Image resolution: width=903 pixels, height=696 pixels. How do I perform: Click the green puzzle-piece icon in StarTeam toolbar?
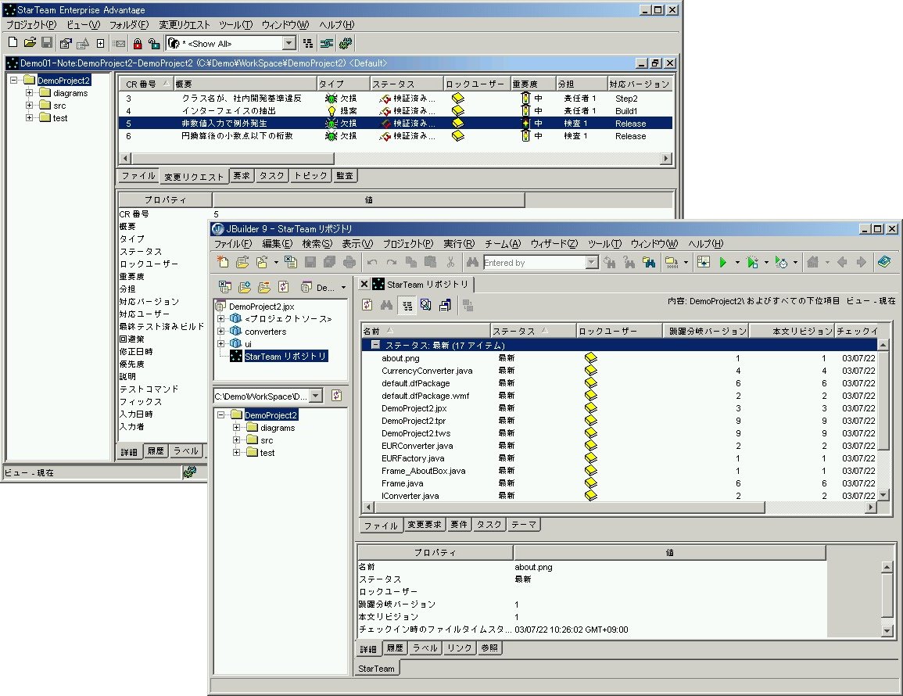coord(346,43)
